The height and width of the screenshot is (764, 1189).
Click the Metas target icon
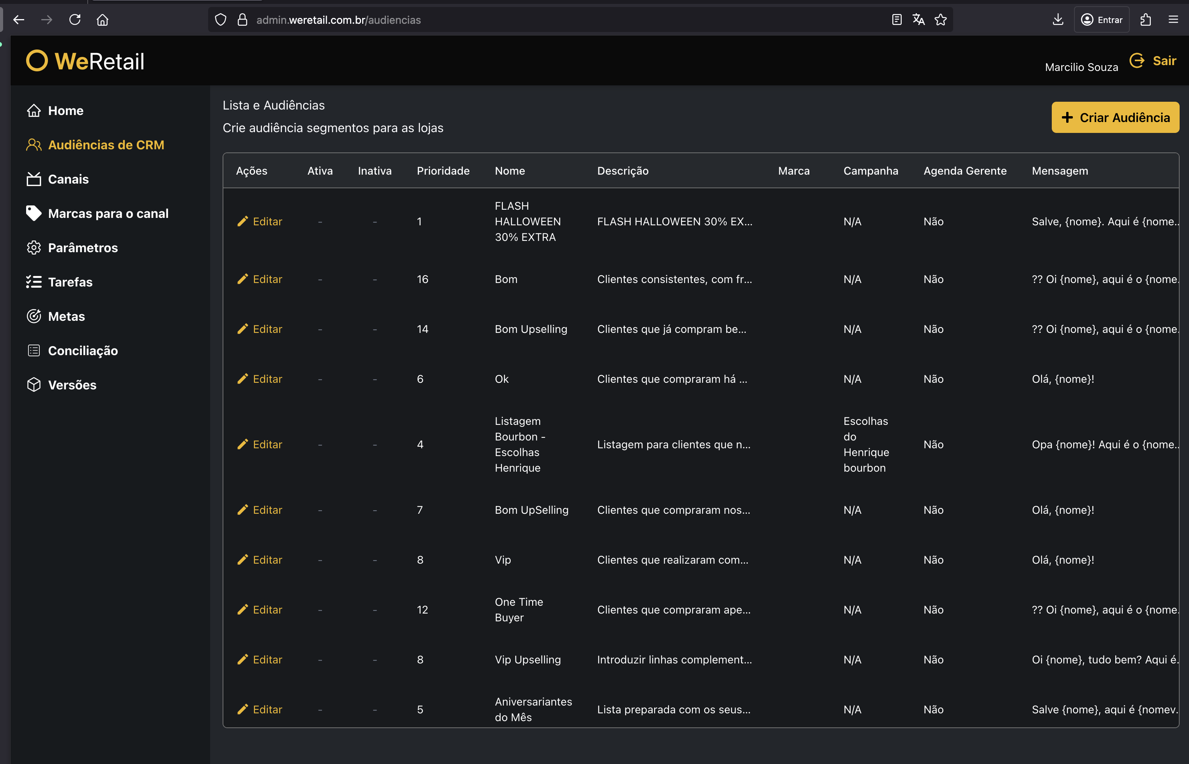coord(34,316)
